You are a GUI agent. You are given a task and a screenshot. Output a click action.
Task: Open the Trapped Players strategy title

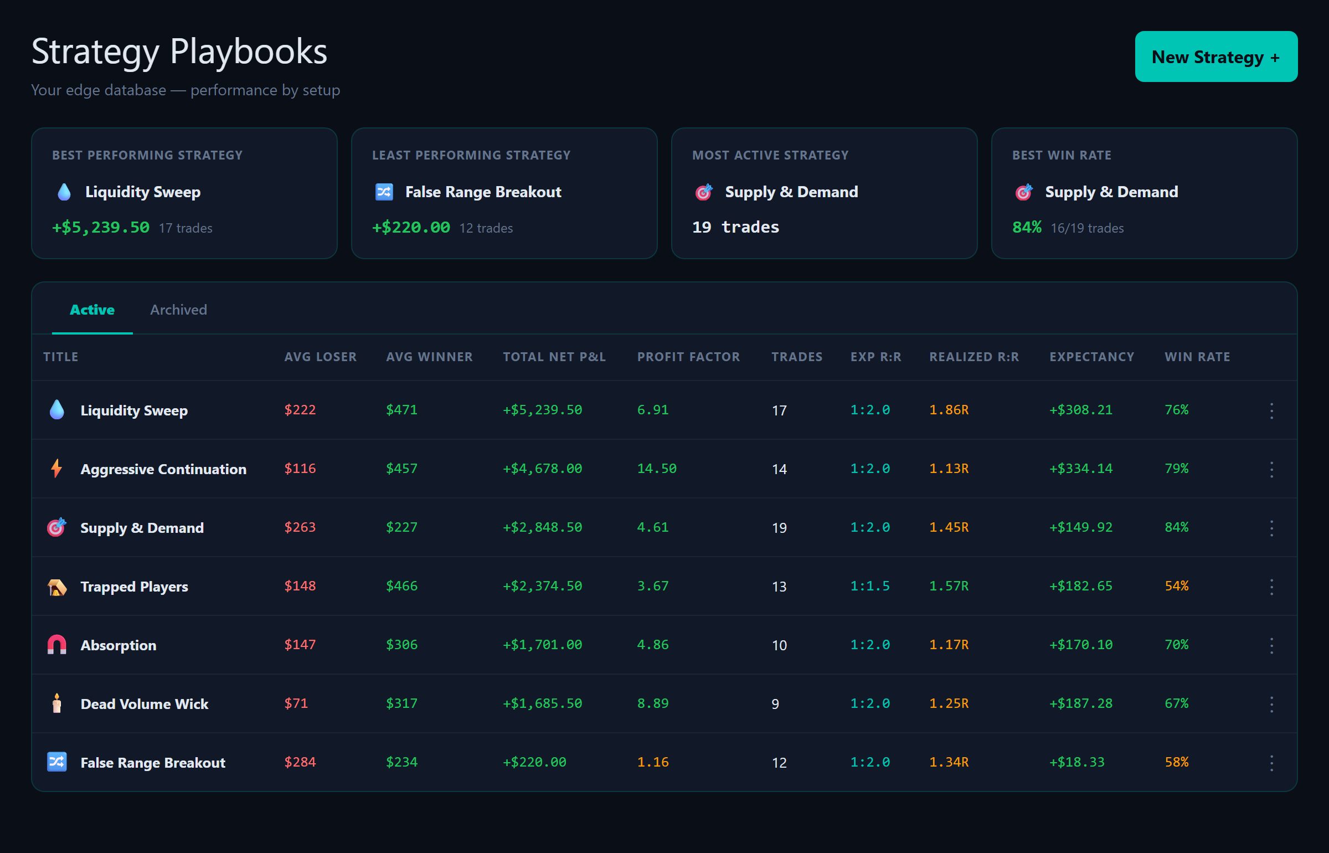[135, 587]
